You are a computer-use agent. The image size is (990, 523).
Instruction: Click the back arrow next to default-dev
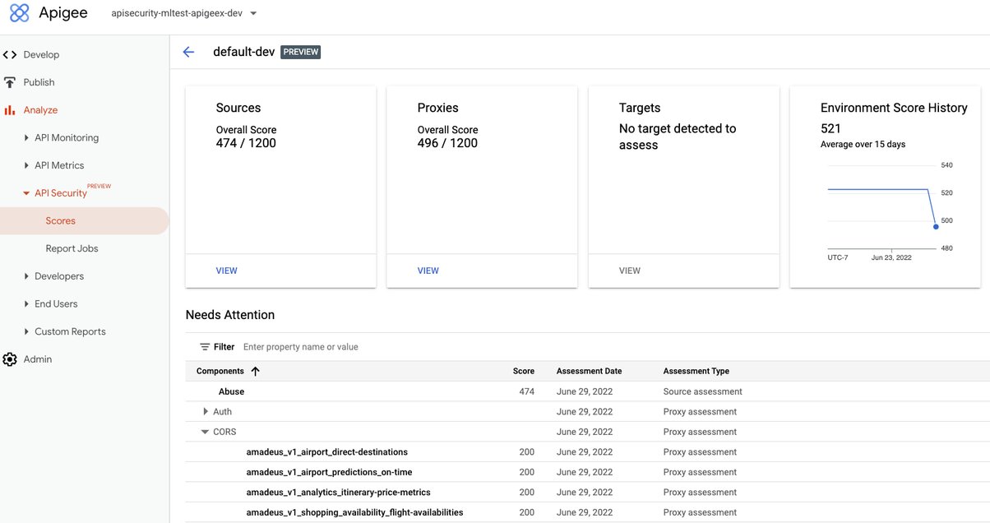[x=188, y=51]
